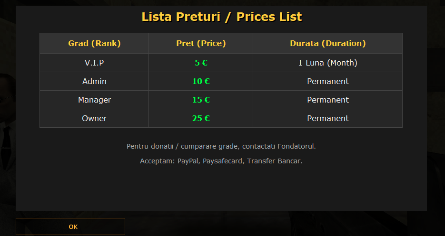Click the word PayPal in payment text
Viewport: 445px width, 236px height.
pos(188,161)
